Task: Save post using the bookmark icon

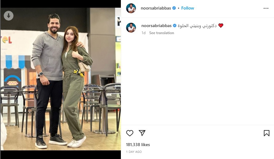Action: [267, 133]
